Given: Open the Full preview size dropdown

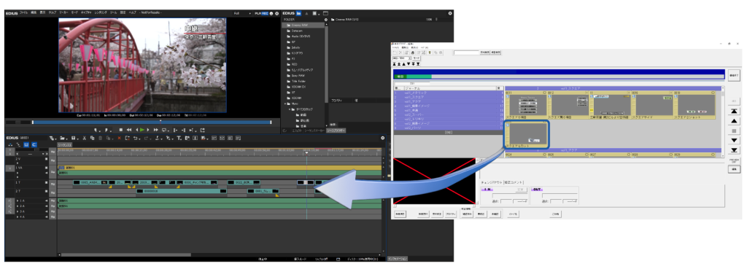Looking at the screenshot, I should point(243,13).
